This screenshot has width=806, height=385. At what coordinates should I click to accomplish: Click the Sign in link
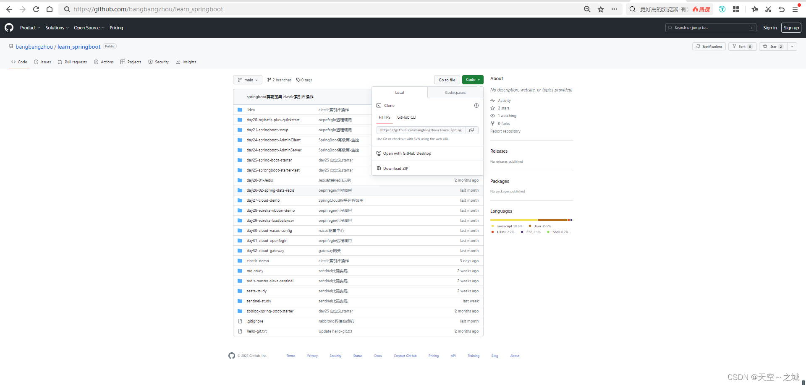(770, 28)
